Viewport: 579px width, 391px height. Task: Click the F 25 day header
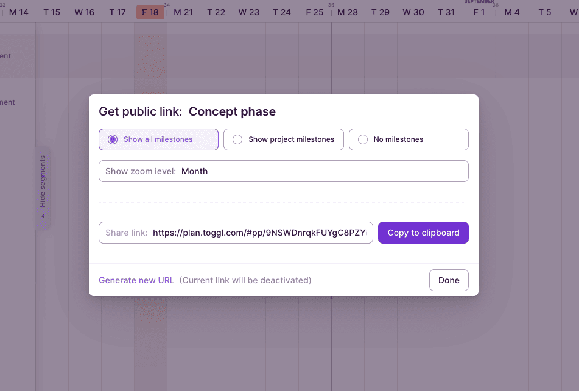pos(315,12)
